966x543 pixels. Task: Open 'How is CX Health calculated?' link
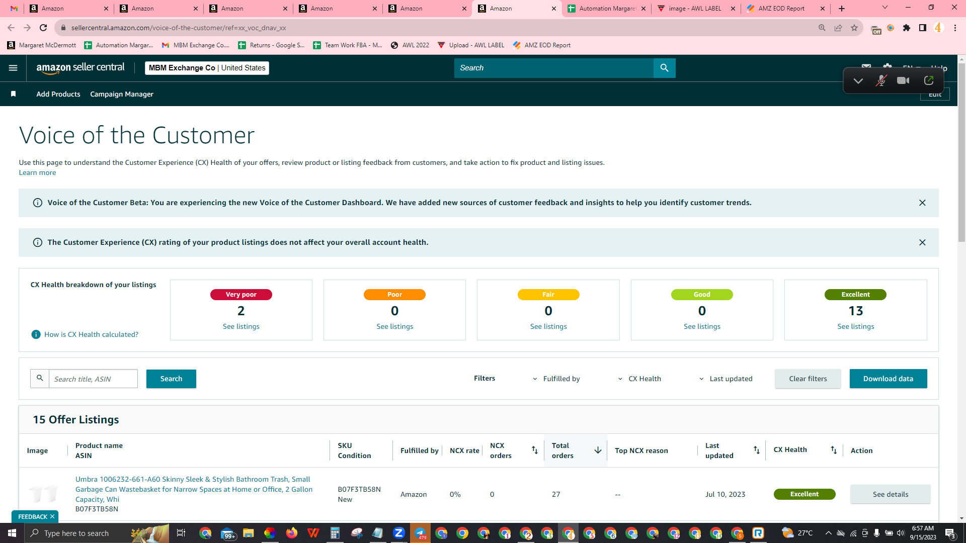pyautogui.click(x=91, y=334)
